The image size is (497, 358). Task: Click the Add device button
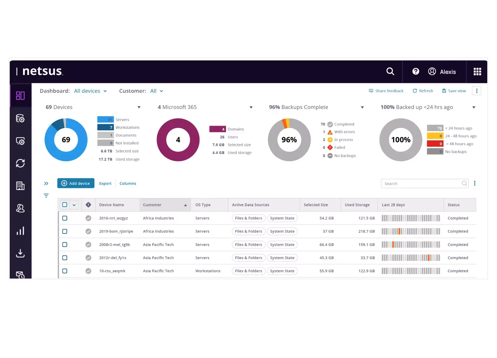(76, 183)
